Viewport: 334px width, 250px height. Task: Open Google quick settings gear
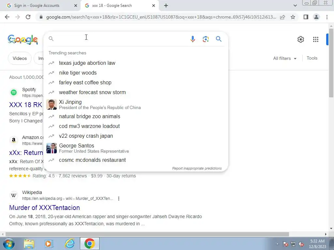coord(300,39)
